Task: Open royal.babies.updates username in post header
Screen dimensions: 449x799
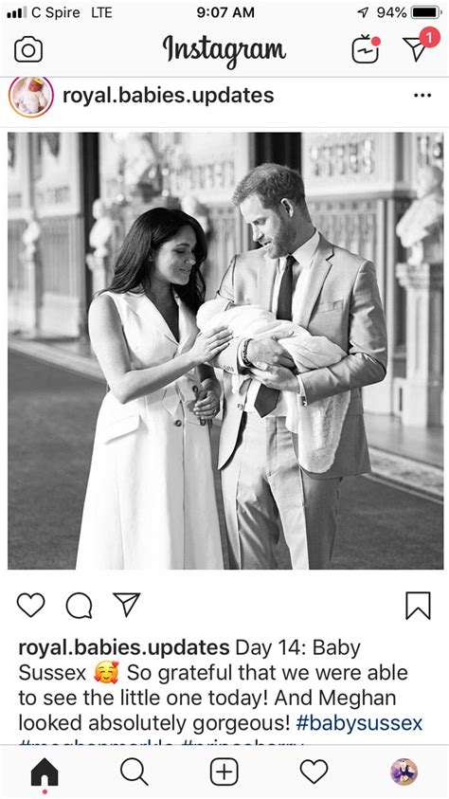Action: pos(169,96)
